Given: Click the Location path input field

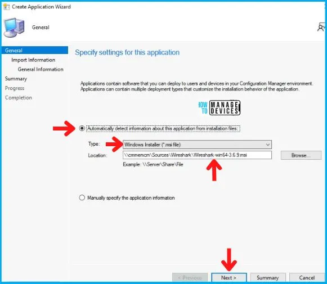Looking at the screenshot, I should tap(197, 155).
